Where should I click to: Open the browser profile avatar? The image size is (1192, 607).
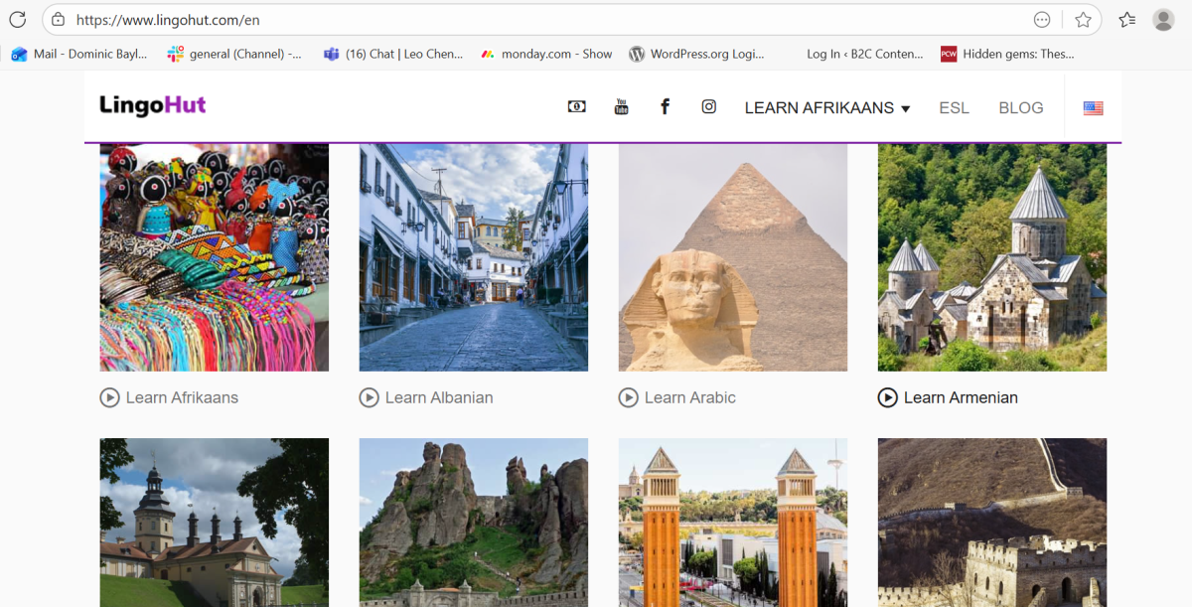pyautogui.click(x=1163, y=20)
